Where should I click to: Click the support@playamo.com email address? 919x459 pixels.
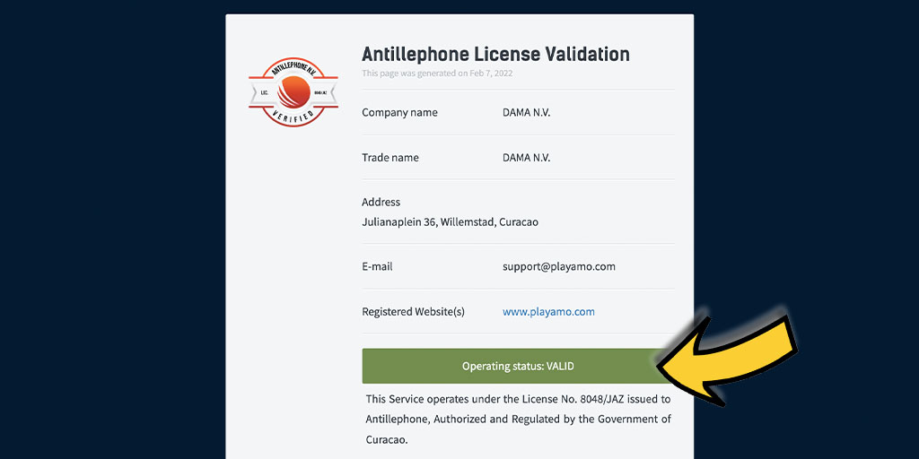pyautogui.click(x=559, y=266)
